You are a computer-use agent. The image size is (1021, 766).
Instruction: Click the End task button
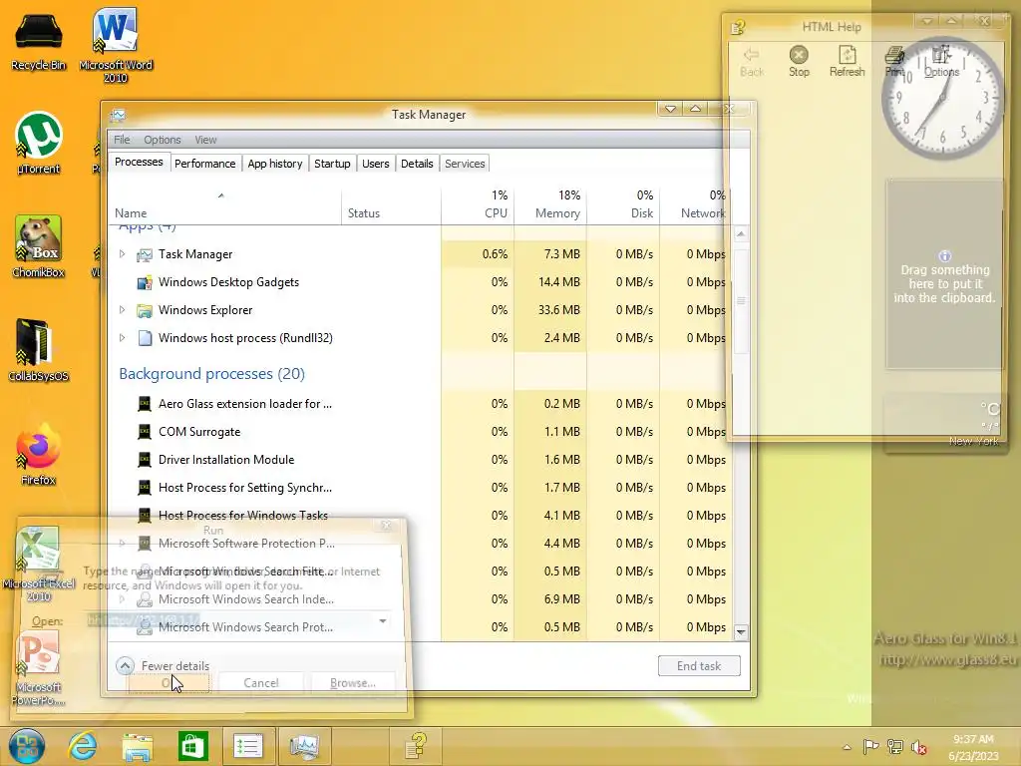click(699, 665)
